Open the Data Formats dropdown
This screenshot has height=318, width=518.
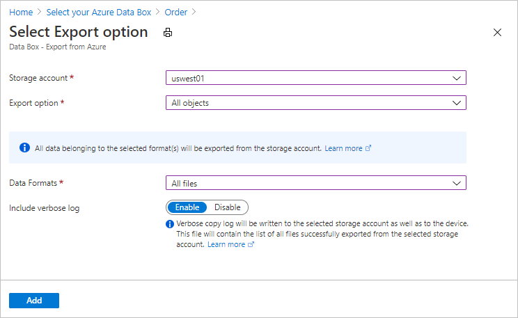click(315, 183)
